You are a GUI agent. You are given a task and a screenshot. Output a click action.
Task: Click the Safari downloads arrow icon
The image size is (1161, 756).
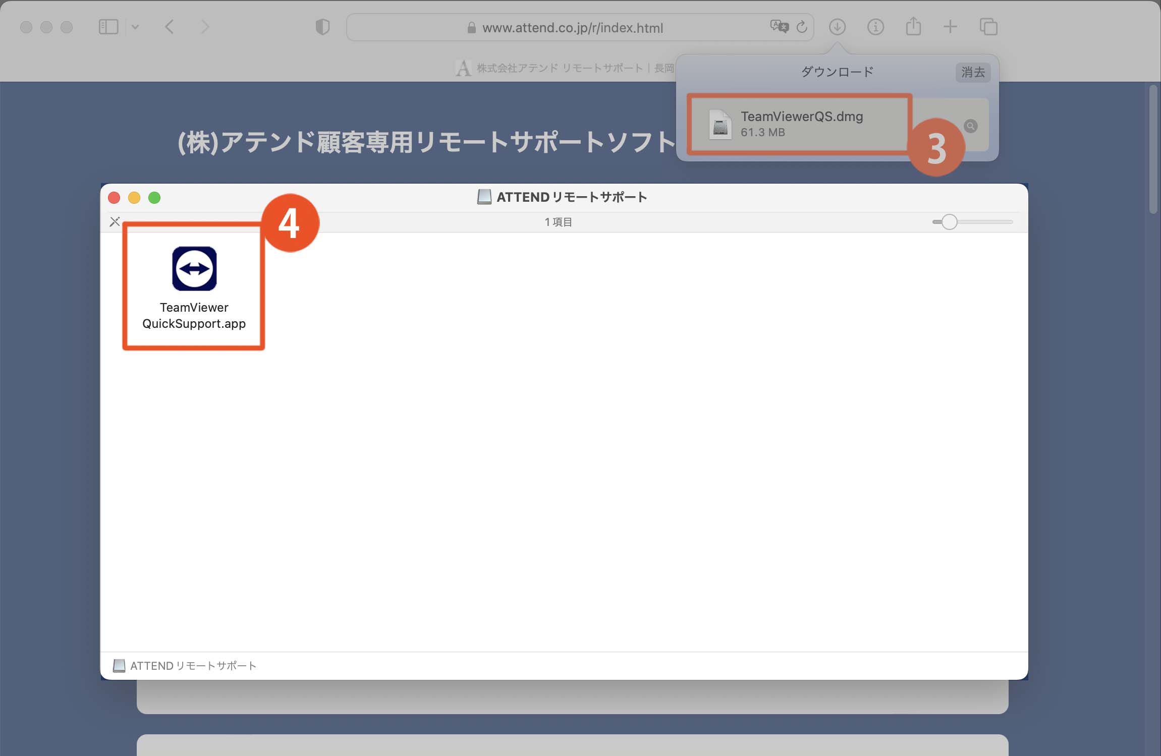click(837, 27)
